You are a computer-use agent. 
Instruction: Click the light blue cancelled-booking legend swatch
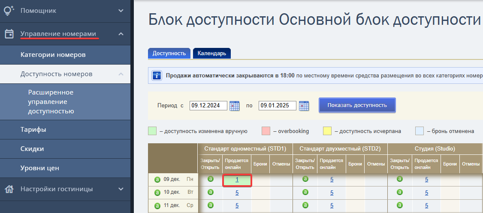(419, 131)
